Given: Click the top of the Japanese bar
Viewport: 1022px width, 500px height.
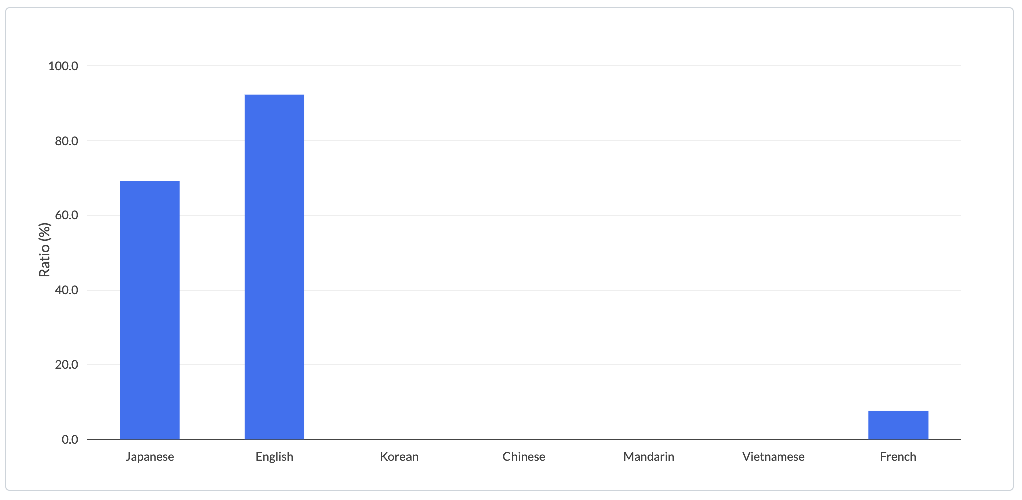Looking at the screenshot, I should click(x=150, y=182).
